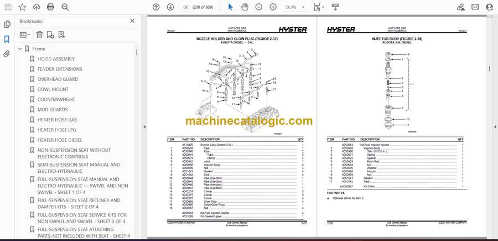Toggle the Bookmarks sidebar panel
This screenshot has width=498, height=241.
click(x=7, y=39)
